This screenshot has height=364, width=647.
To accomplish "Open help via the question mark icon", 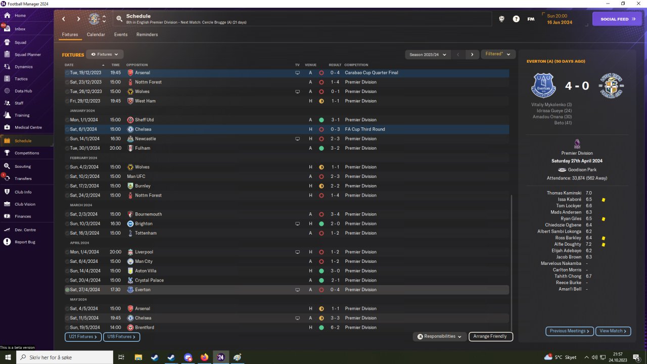I will [x=516, y=19].
